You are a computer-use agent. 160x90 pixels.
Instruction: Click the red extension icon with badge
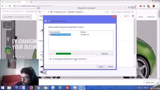click(148, 6)
